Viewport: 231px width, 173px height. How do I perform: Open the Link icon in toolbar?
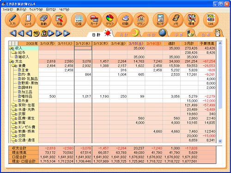point(211,20)
